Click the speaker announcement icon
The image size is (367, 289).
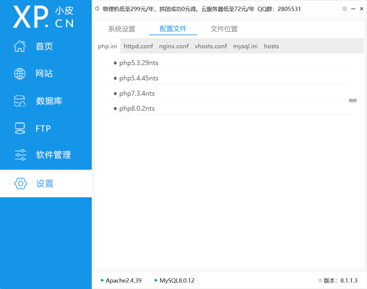pos(98,9)
